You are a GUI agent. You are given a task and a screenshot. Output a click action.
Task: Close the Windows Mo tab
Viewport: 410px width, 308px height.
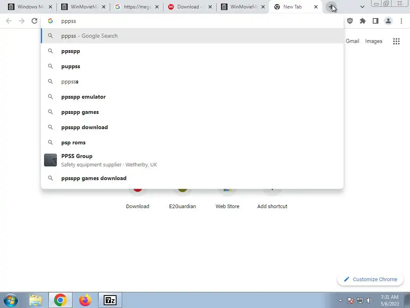tap(50, 7)
